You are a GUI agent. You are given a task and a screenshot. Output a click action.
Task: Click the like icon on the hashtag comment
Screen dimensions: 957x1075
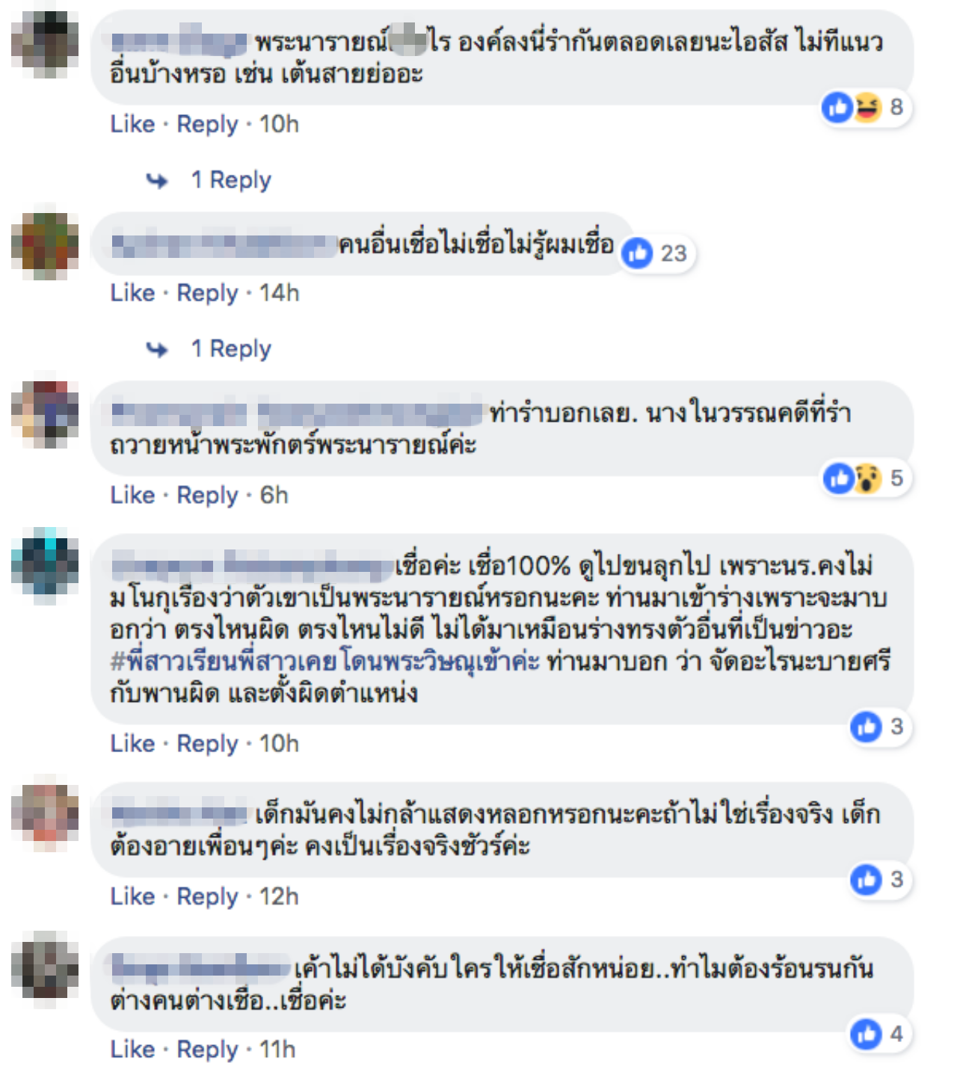pyautogui.click(x=867, y=727)
